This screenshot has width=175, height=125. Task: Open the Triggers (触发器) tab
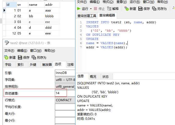click(x=47, y=65)
